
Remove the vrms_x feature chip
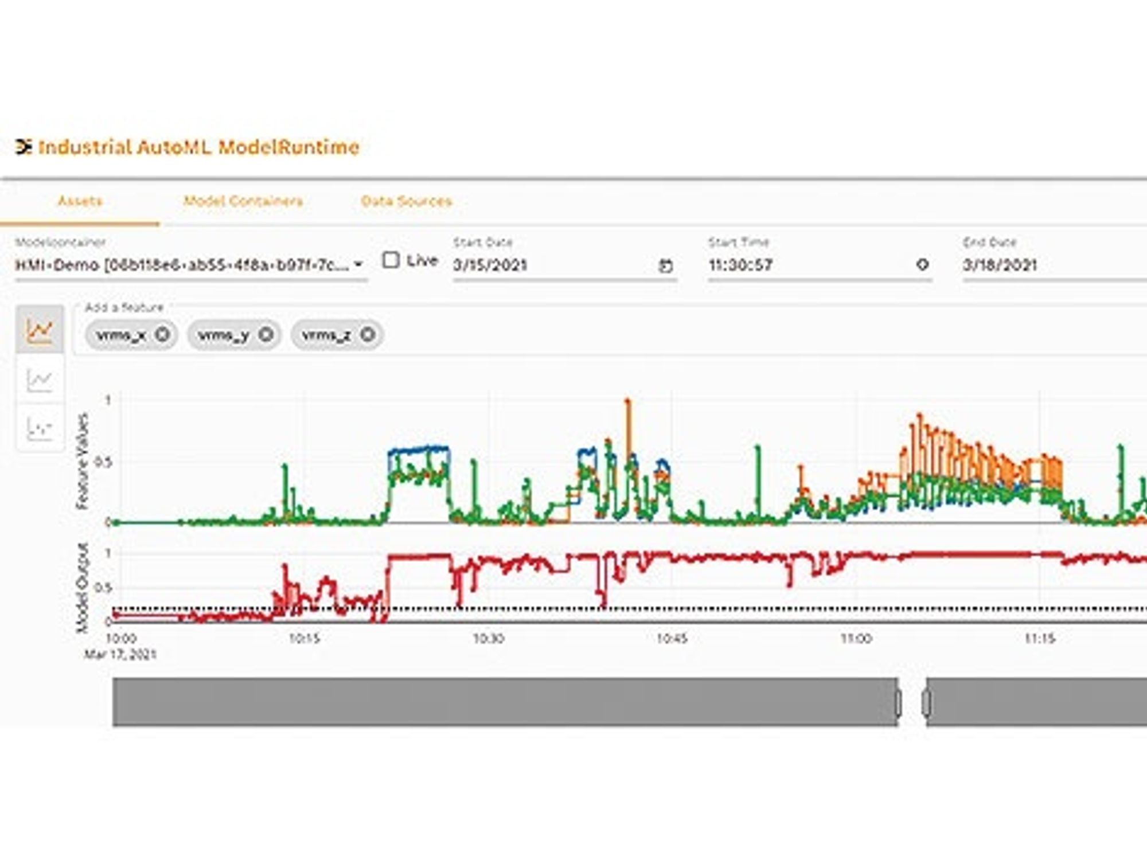coord(162,334)
